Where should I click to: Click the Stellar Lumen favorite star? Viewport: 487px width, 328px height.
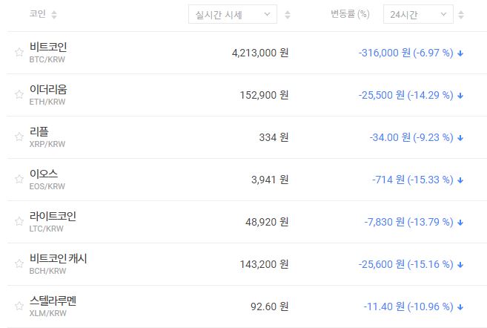tap(19, 306)
